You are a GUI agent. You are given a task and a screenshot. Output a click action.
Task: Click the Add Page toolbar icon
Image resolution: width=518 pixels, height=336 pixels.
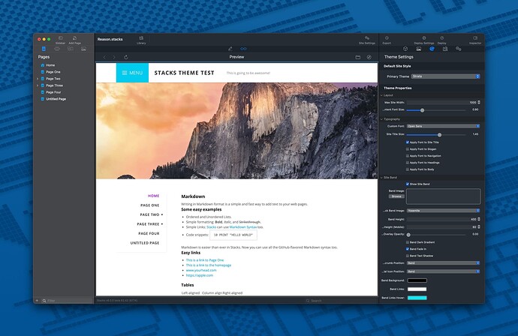74,38
